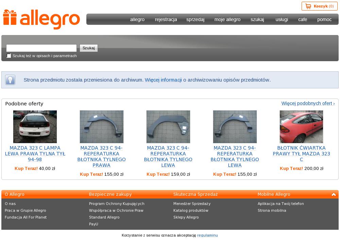Open the 155,00 zł REPERATURKA LEWA listing title
Screen dimensions: 340x242
pos(235,157)
